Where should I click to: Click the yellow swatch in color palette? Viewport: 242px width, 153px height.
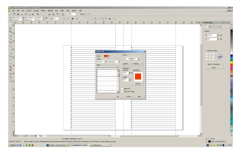tap(232, 62)
